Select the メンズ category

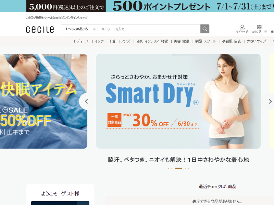(x=126, y=41)
